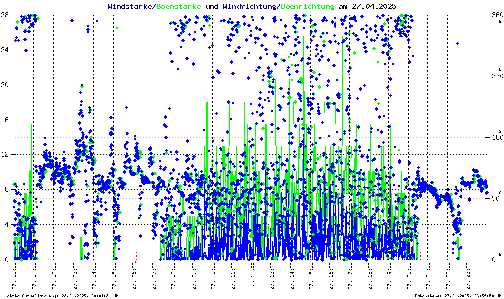504x299 pixels.
Task: Click the left axis value 8
Action: [6, 189]
